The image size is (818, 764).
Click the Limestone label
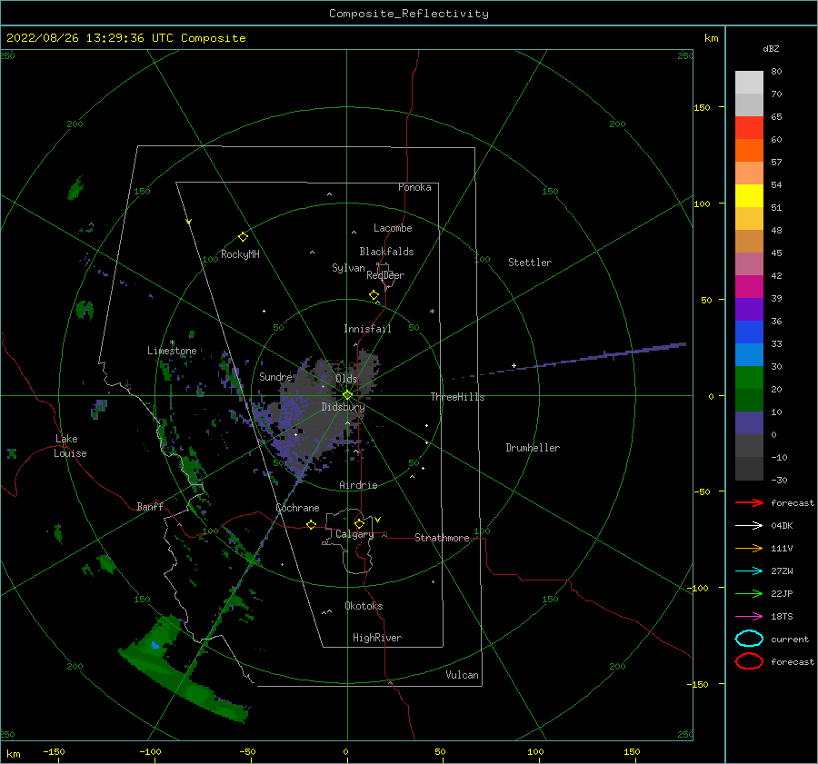click(172, 351)
